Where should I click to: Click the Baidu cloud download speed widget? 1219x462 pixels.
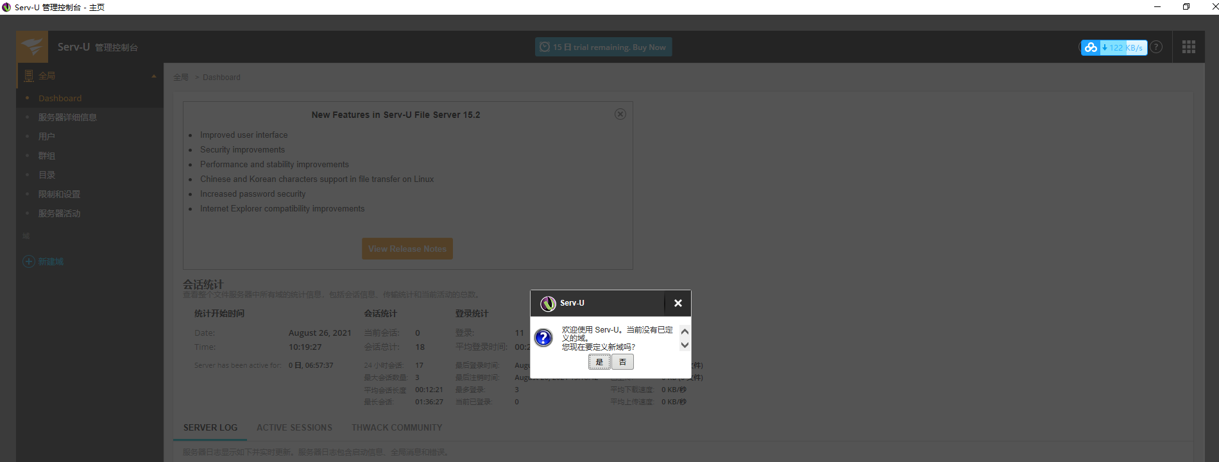point(1114,47)
